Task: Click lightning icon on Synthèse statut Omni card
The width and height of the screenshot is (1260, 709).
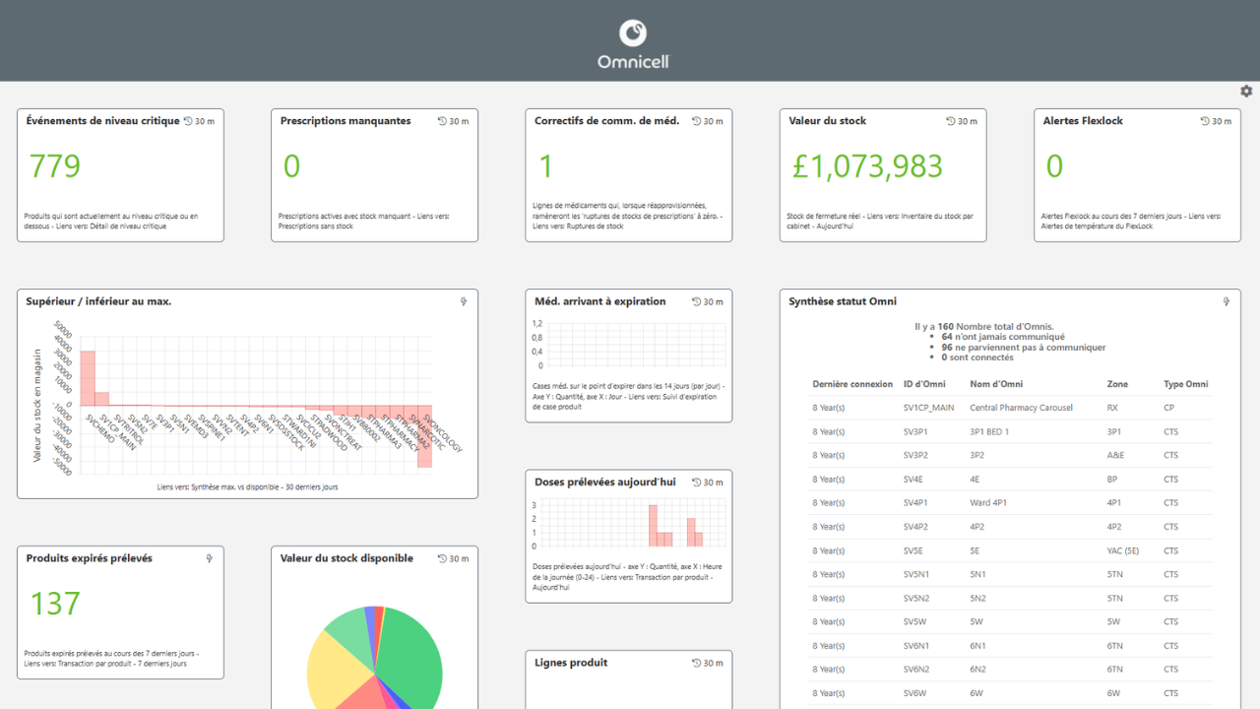Action: pyautogui.click(x=1227, y=301)
